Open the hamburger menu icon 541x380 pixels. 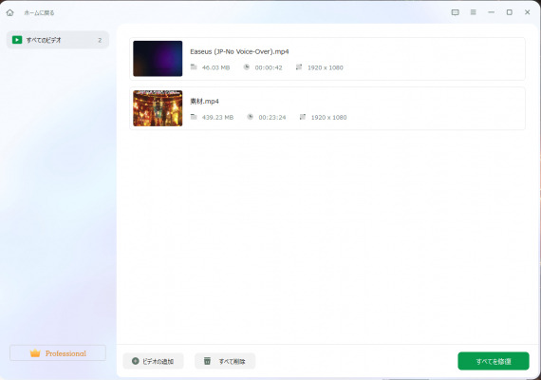tap(474, 12)
